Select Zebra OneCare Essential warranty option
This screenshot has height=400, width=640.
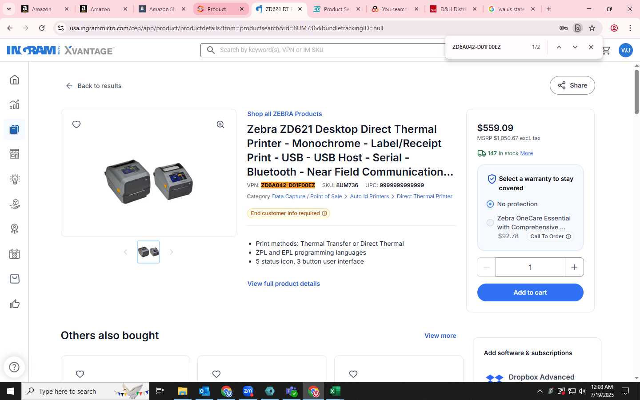[490, 223]
